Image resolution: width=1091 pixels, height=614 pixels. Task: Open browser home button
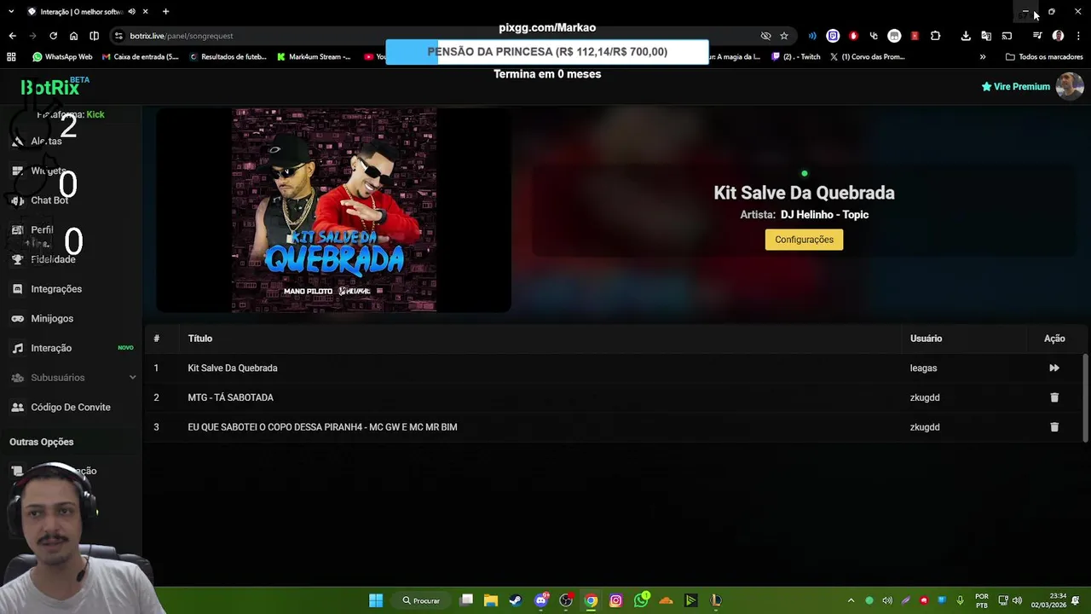[73, 36]
